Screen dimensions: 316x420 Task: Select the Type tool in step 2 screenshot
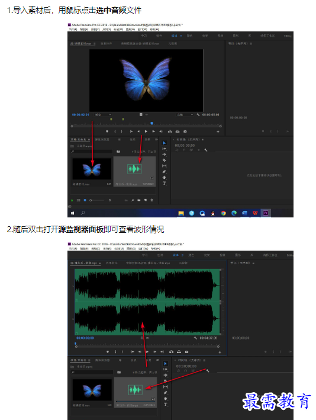tap(165, 404)
